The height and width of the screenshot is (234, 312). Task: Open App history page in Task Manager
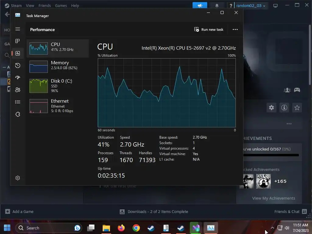tap(18, 66)
